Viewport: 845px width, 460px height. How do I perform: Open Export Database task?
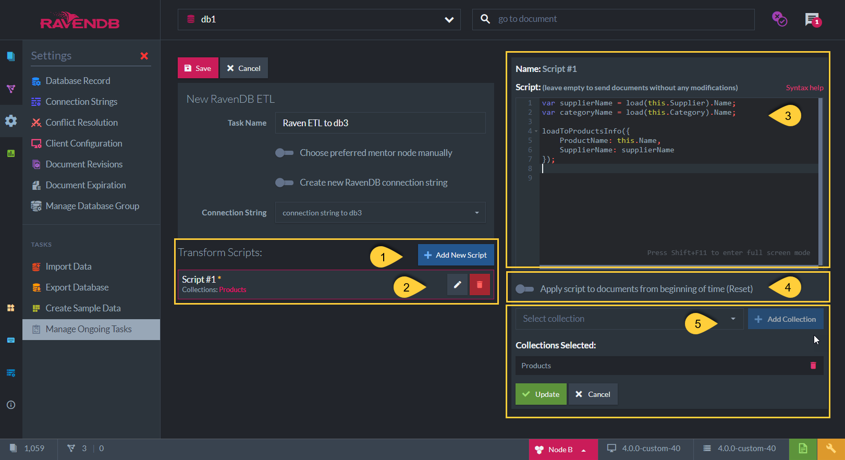pyautogui.click(x=77, y=287)
